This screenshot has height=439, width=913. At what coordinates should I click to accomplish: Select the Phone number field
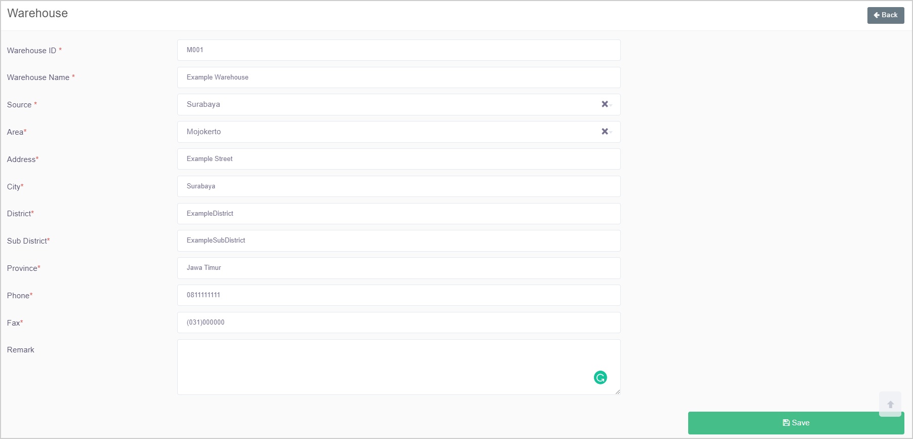point(399,295)
